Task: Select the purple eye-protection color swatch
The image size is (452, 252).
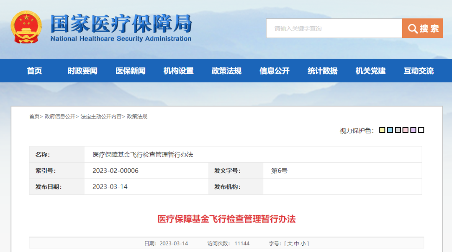Action: click(413, 130)
